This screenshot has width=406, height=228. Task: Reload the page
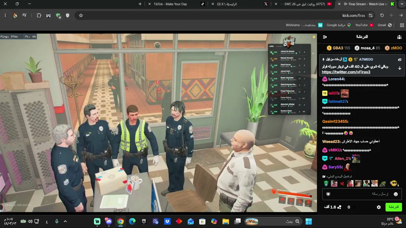click(382, 15)
